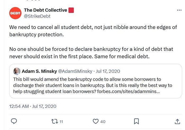Click Adam S. Minsky's small profile photo
The image size is (185, 130).
coord(17,71)
